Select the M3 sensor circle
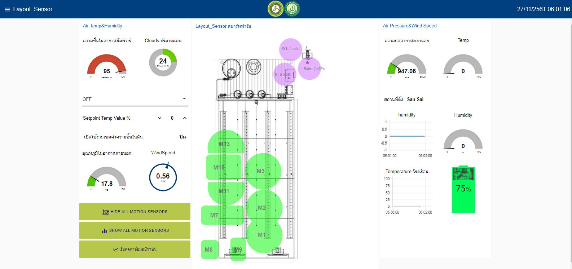The height and width of the screenshot is (269, 572). [263, 171]
